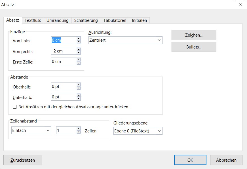247x169 pixels.
Task: Select the Schattierung tab
Action: pos(86,20)
